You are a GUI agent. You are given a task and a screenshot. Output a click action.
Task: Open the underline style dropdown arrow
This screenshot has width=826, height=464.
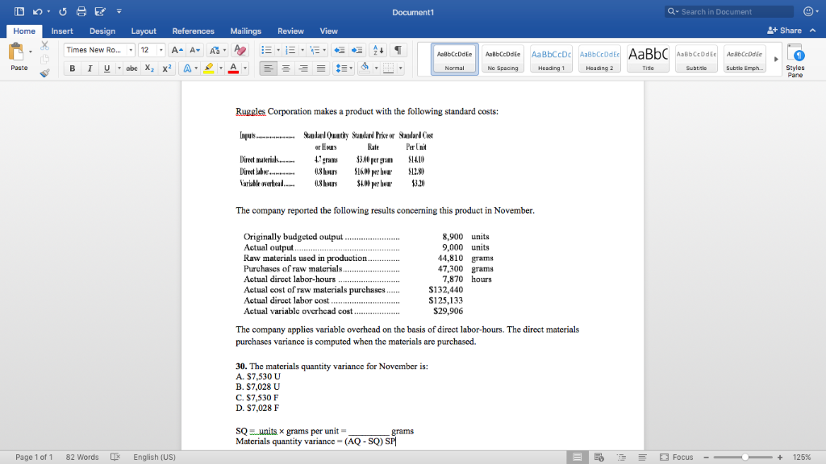coord(119,68)
